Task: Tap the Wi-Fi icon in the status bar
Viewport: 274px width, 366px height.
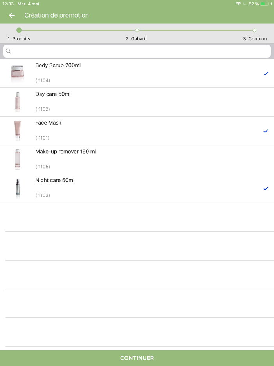Action: tap(239, 4)
